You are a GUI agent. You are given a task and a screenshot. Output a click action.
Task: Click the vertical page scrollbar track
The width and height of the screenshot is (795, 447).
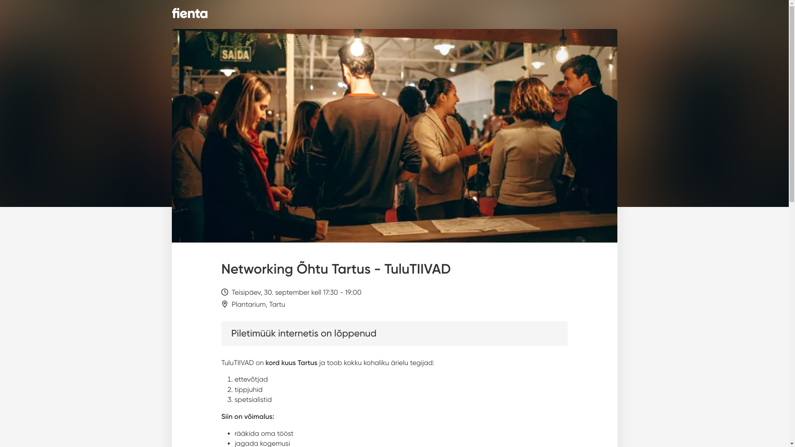(x=792, y=223)
